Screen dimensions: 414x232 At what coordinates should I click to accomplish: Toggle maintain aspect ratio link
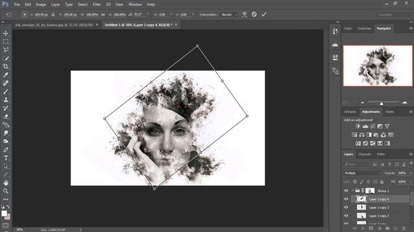click(103, 15)
